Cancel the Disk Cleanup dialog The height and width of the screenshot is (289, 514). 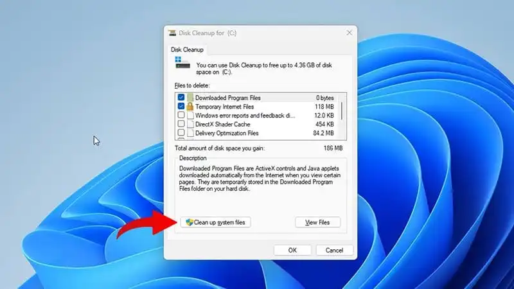point(334,250)
